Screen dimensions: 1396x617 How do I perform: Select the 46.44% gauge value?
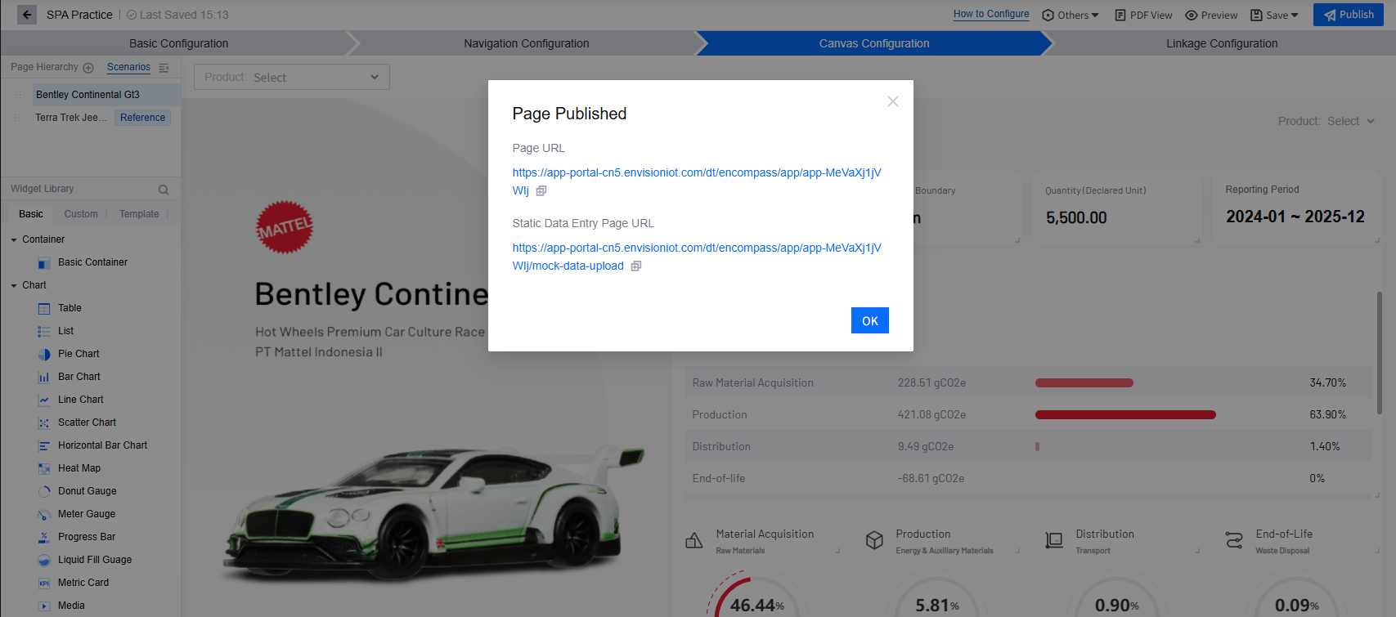[x=757, y=606]
